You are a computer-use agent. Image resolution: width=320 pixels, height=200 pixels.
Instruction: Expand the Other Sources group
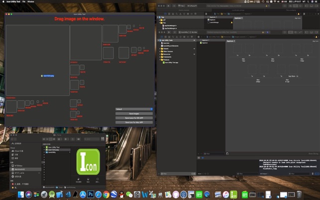click(160, 51)
